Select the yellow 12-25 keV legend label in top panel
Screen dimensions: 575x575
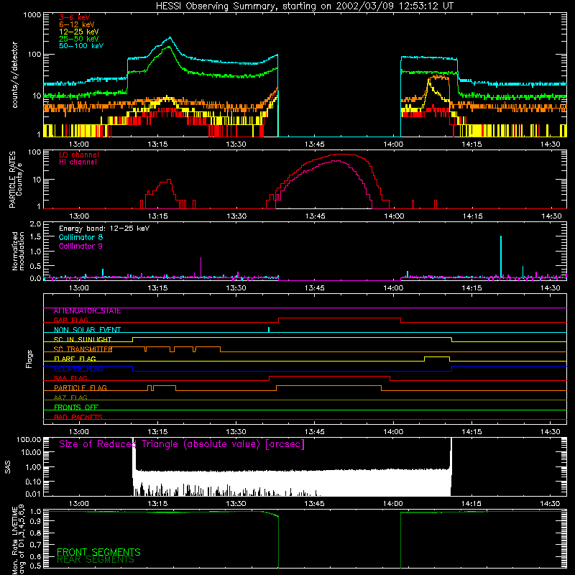[79, 32]
